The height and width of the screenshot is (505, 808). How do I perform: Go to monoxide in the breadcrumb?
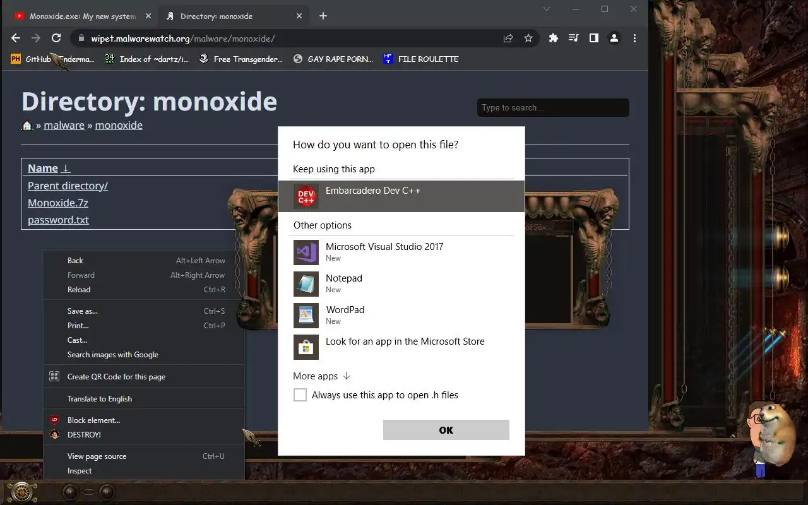119,125
